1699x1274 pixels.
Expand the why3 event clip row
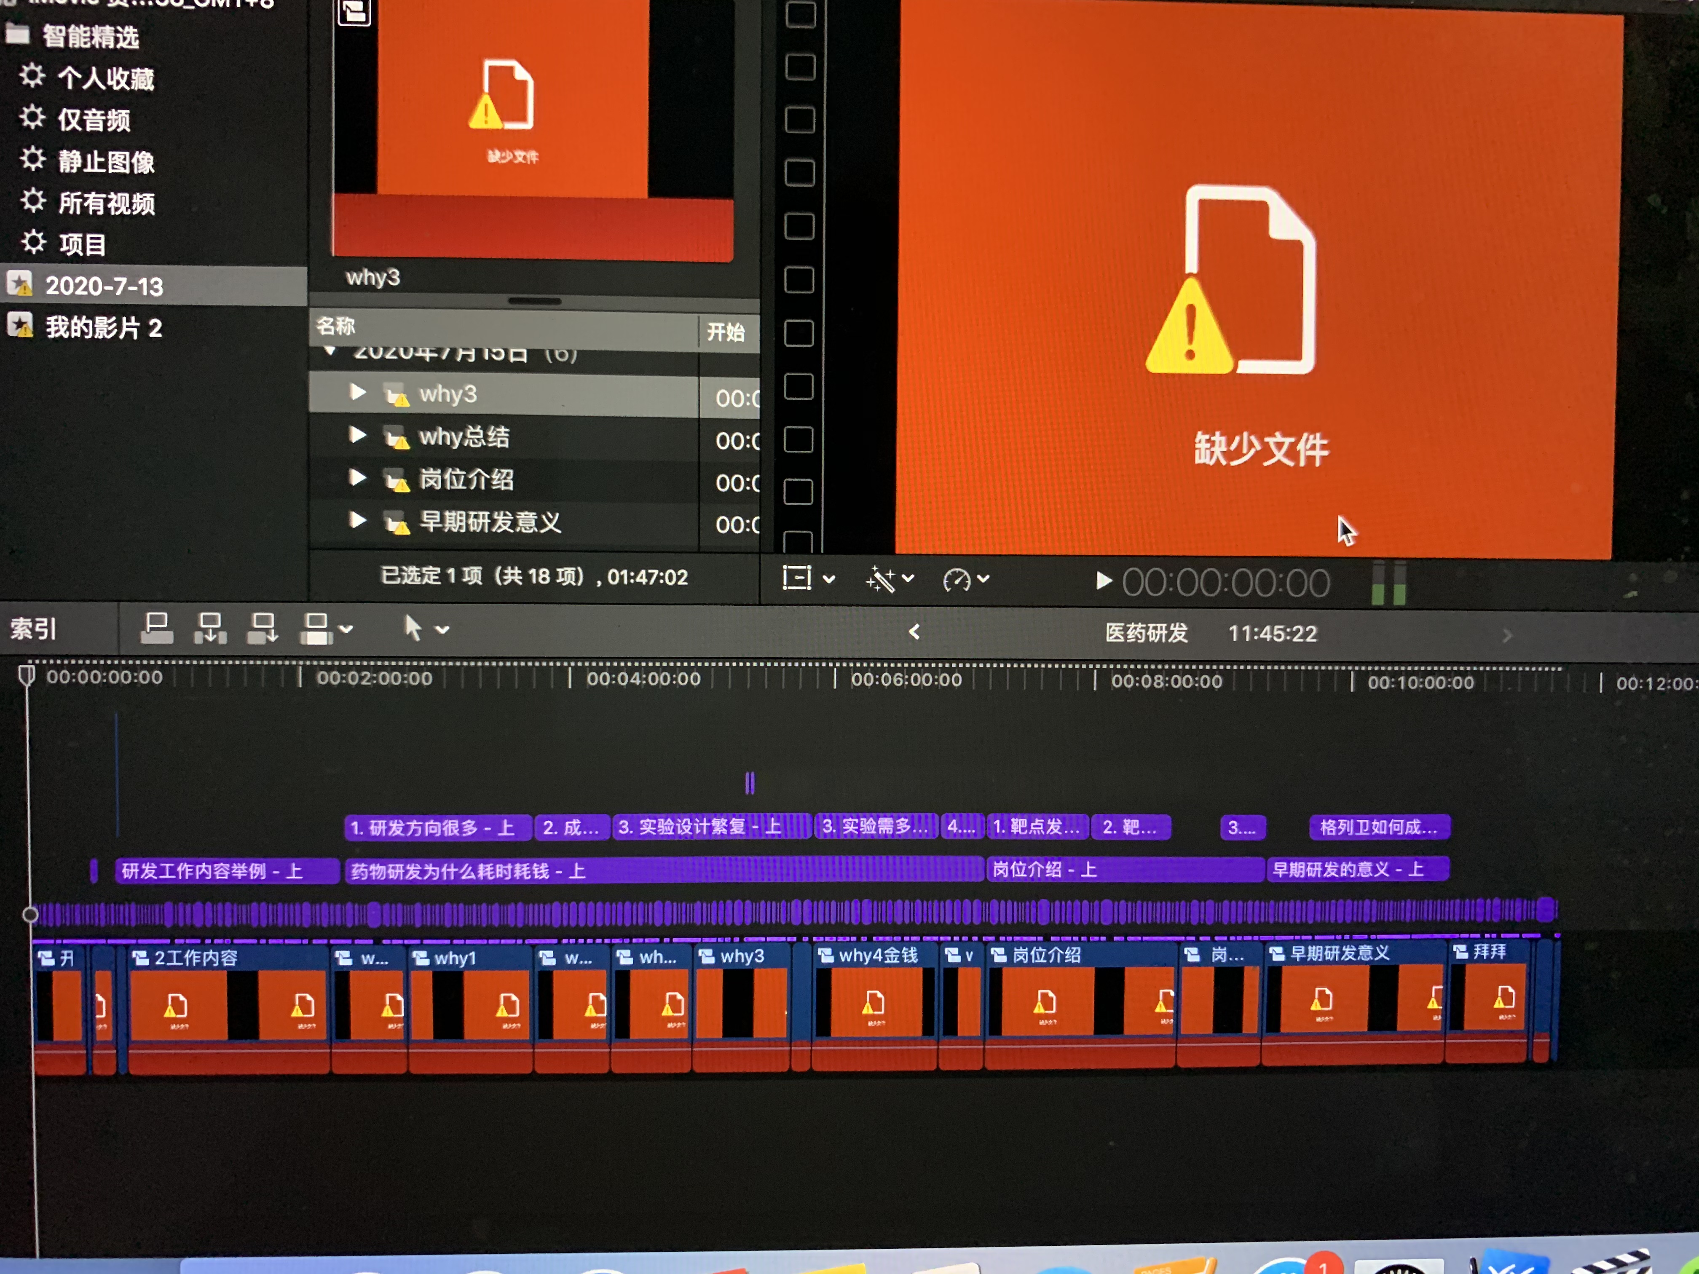tap(357, 392)
